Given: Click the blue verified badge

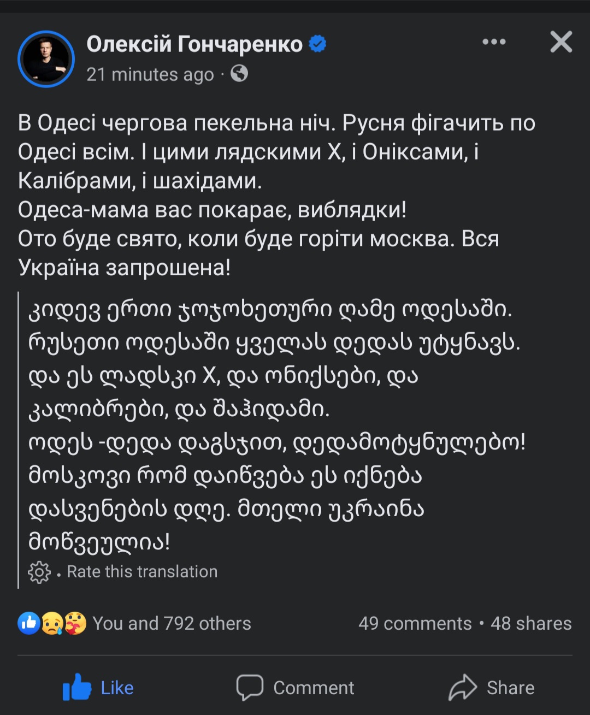Looking at the screenshot, I should tap(317, 44).
